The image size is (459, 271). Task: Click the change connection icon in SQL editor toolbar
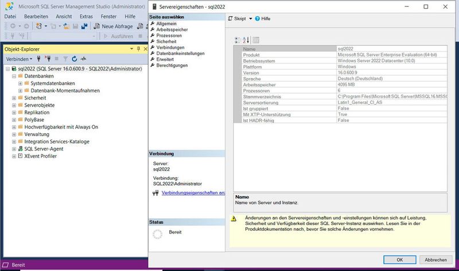click(x=22, y=36)
